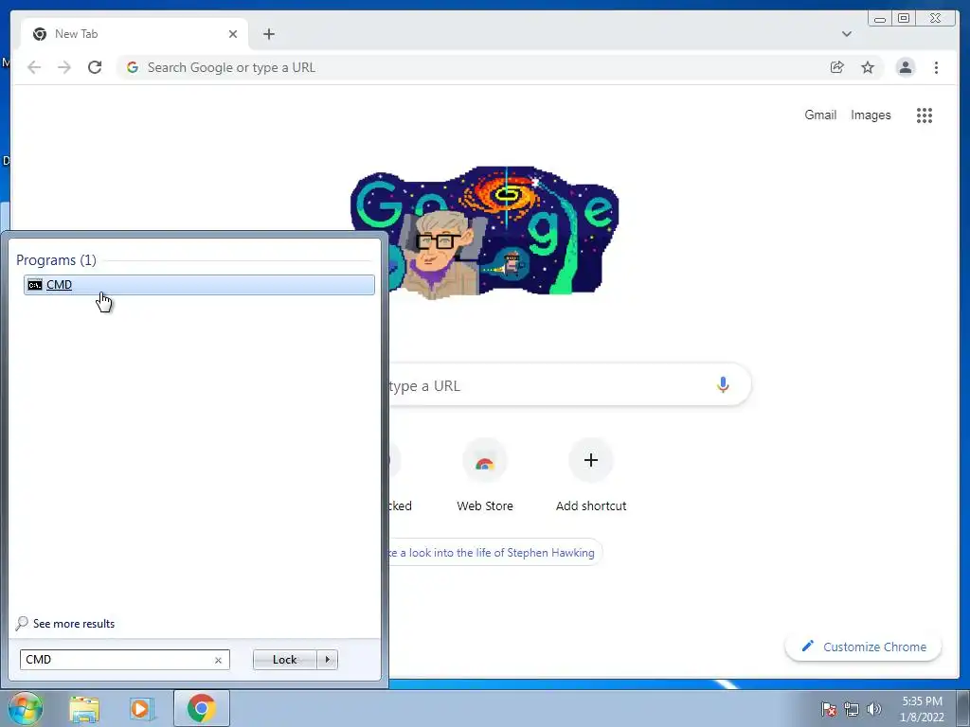Bookmark this tab with the star
Image resolution: width=970 pixels, height=727 pixels.
[868, 67]
